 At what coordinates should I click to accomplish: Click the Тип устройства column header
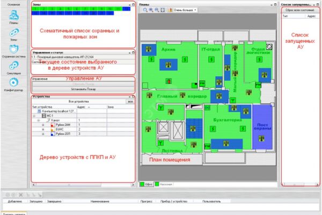pyautogui.click(x=54, y=107)
